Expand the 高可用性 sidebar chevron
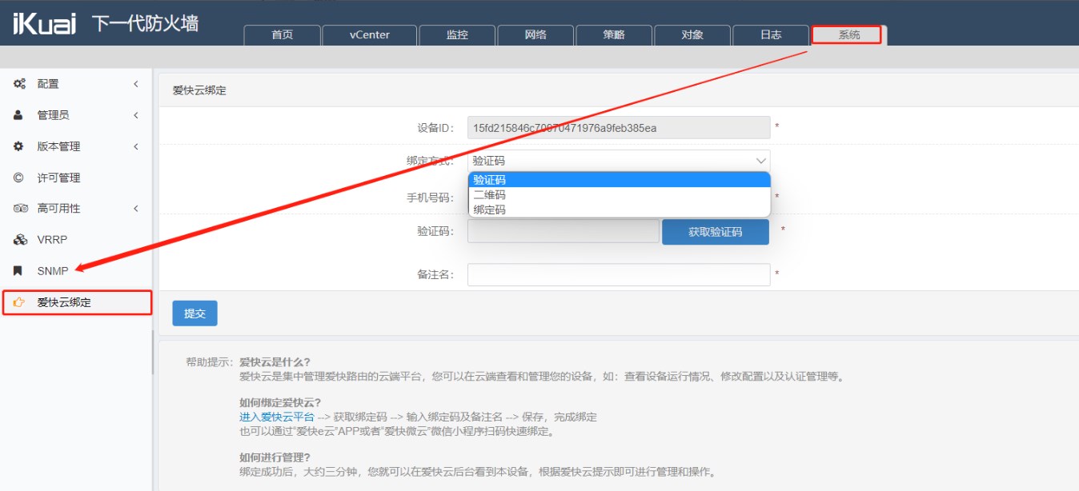Image resolution: width=1079 pixels, height=491 pixels. [136, 208]
